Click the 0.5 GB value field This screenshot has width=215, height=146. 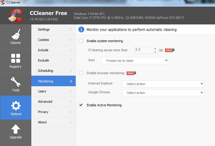(x=143, y=50)
